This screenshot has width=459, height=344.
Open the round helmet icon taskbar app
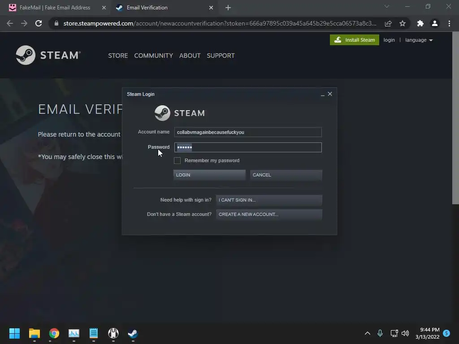pos(113,333)
